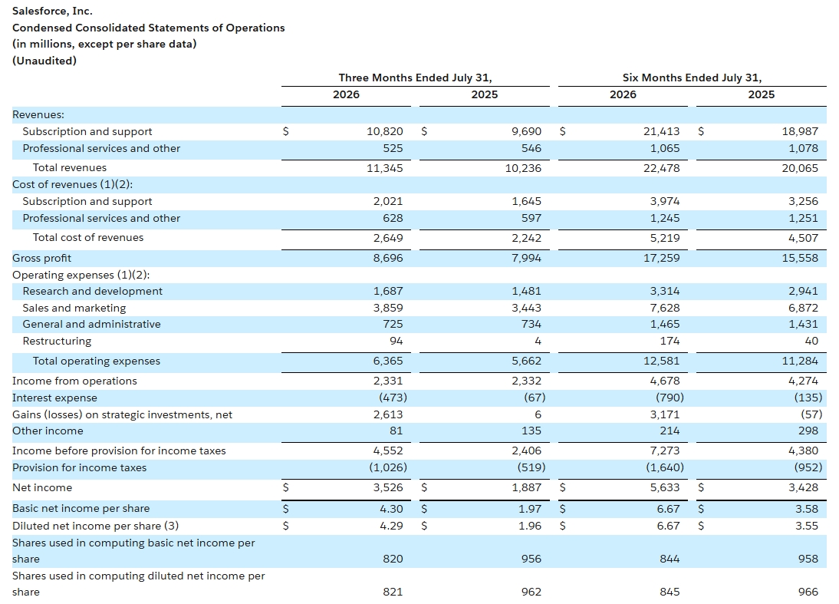Viewport: 839px width, 604px height.
Task: Click 'Research and development' row label
Action: [93, 292]
